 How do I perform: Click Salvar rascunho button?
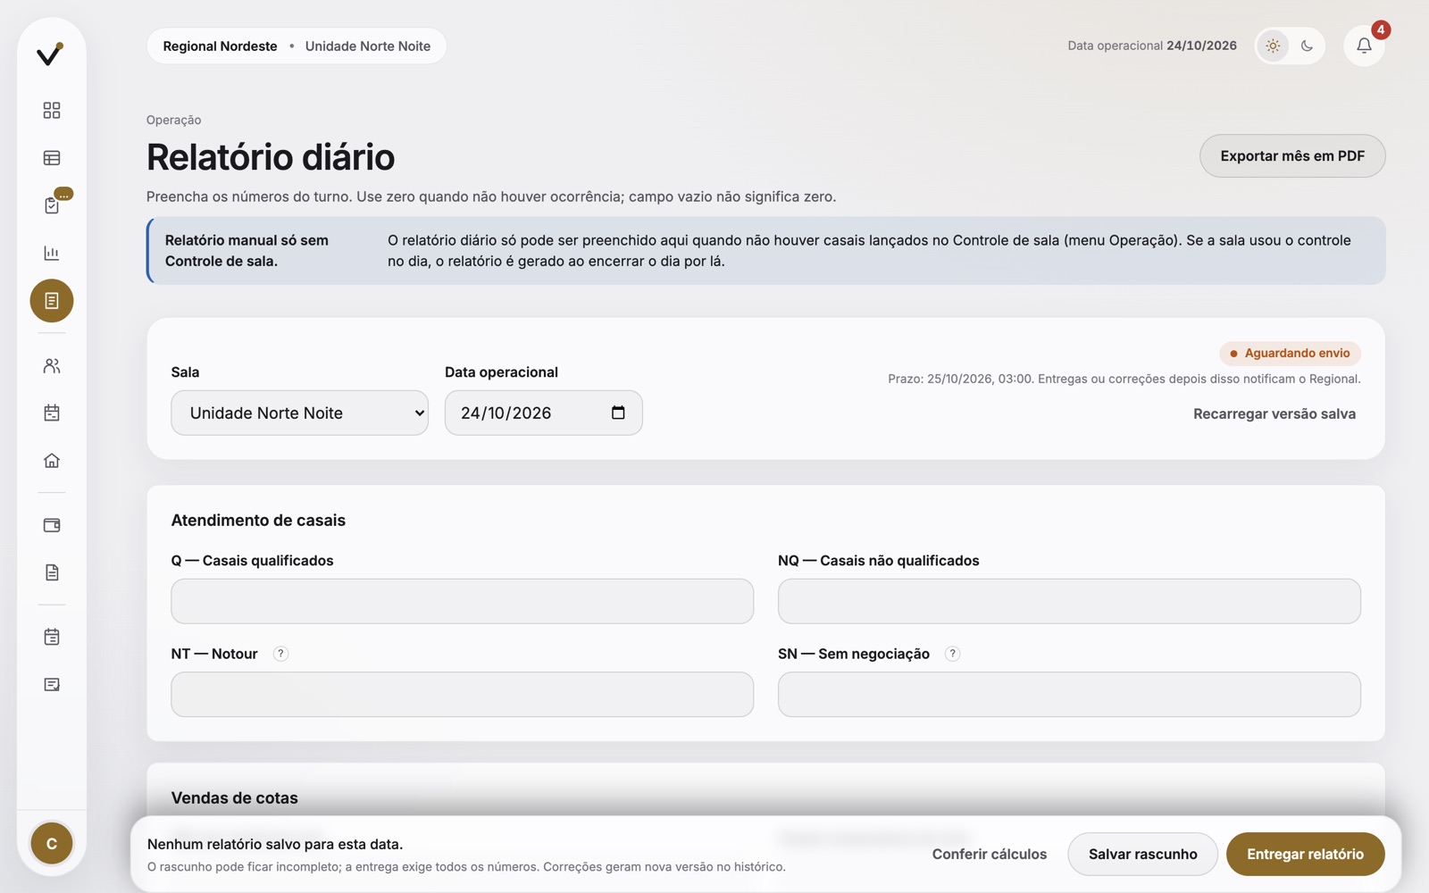tap(1142, 855)
